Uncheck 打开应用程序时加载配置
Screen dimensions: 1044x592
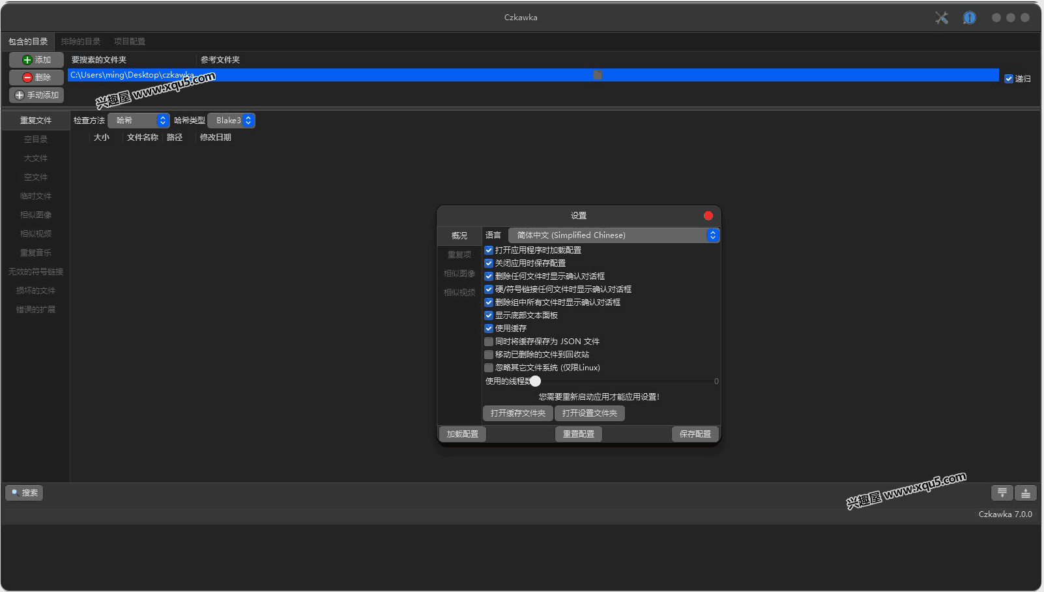click(489, 250)
